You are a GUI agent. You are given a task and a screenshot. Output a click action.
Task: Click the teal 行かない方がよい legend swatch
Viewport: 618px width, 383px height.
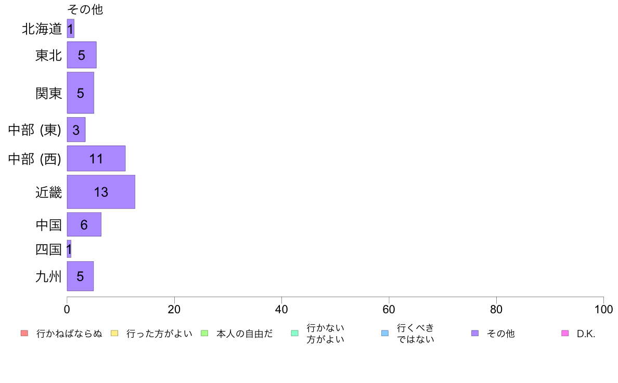pos(294,333)
